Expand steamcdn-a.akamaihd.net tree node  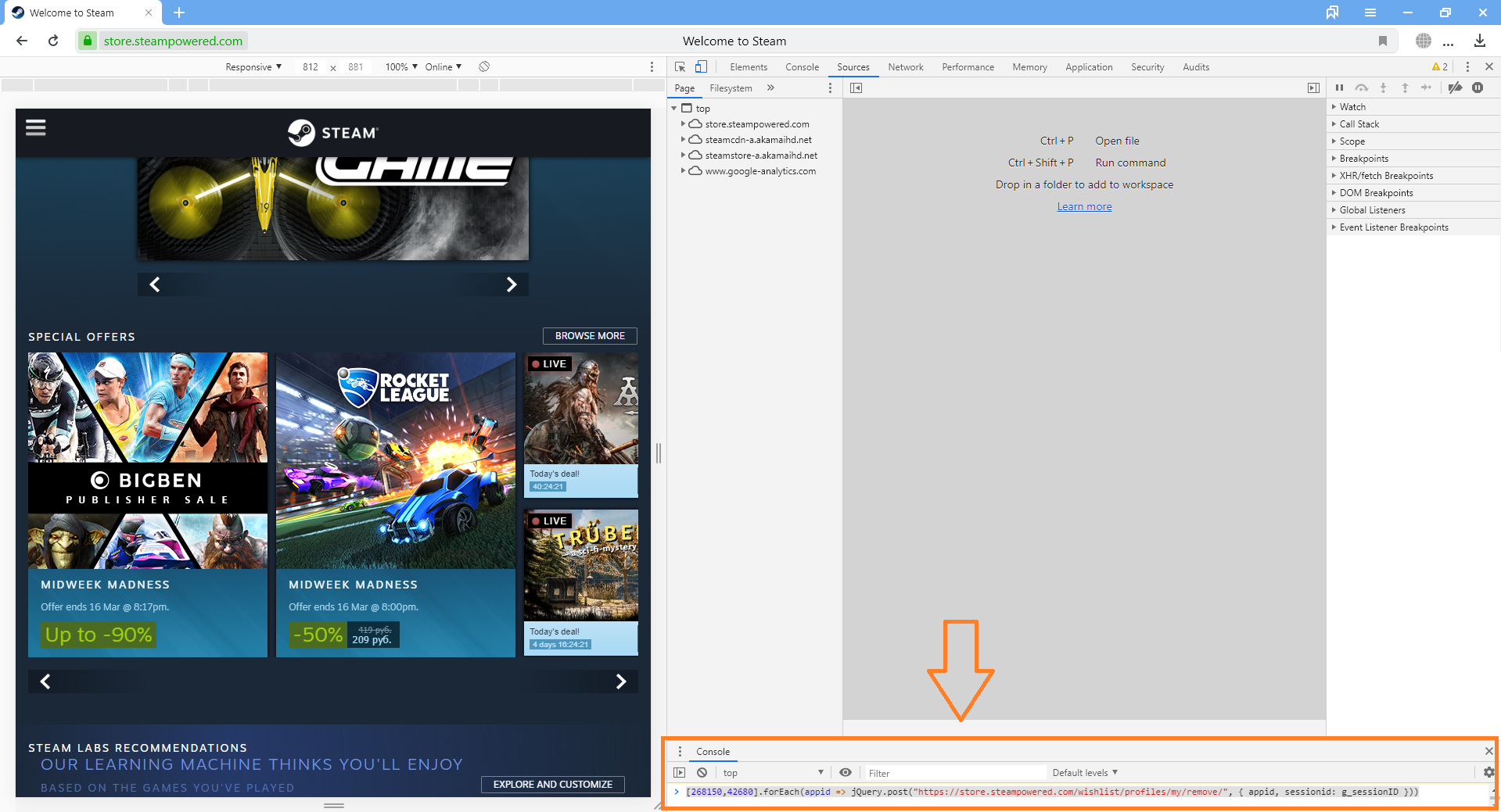point(683,139)
